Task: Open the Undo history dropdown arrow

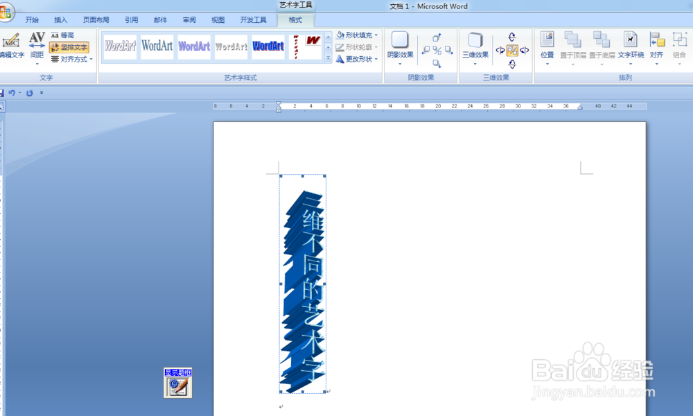Action: click(20, 93)
